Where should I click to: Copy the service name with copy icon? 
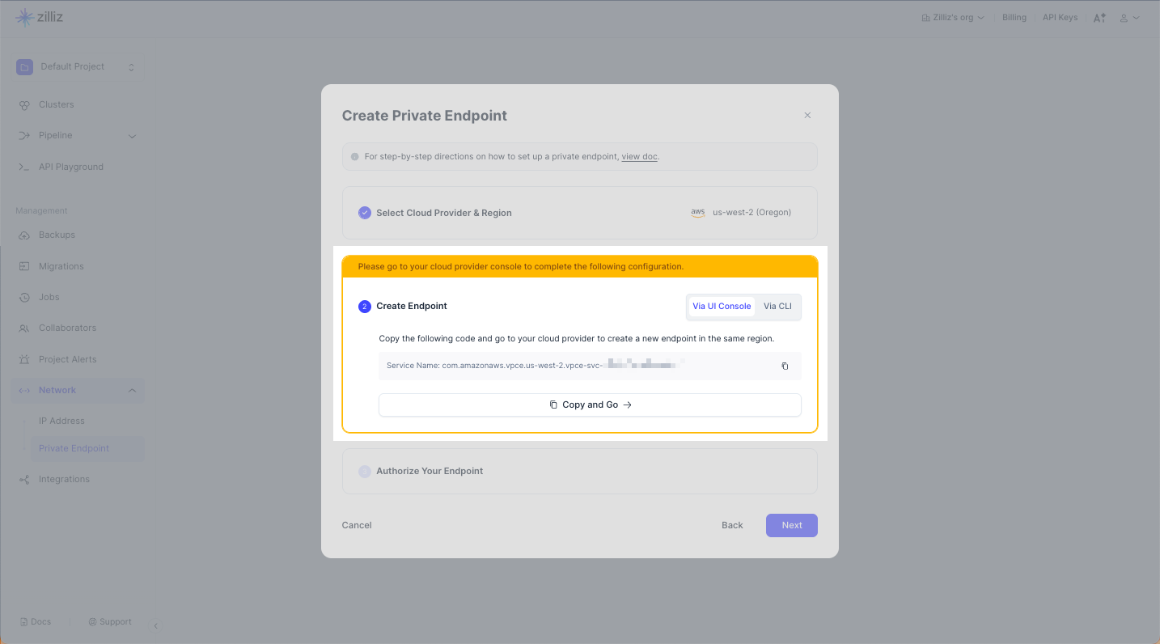785,366
